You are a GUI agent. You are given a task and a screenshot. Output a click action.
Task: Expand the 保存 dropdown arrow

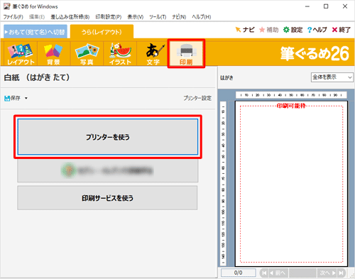(x=26, y=98)
